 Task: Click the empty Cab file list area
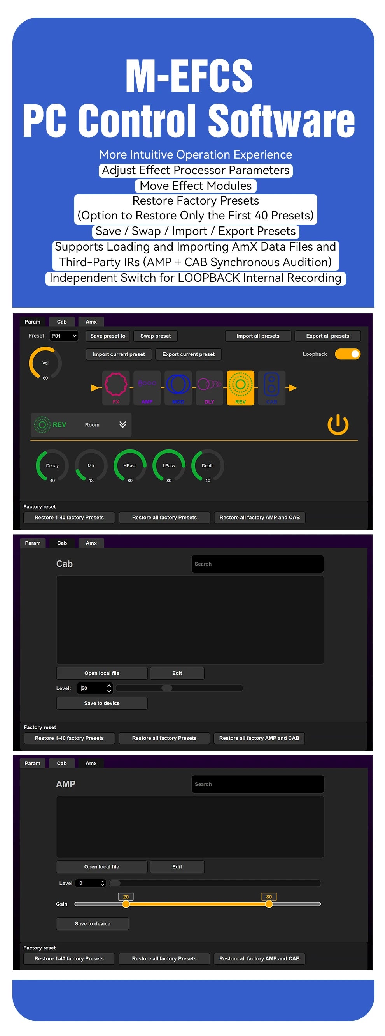pos(190,620)
